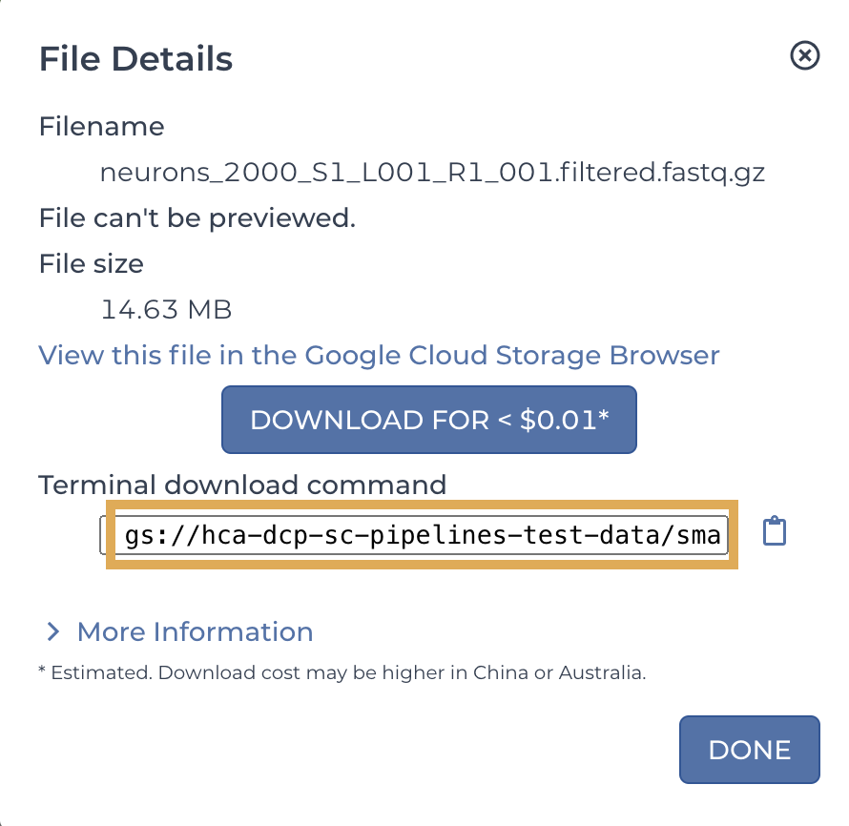
Task: Click the "File can't be previewed." message
Action: click(x=197, y=218)
